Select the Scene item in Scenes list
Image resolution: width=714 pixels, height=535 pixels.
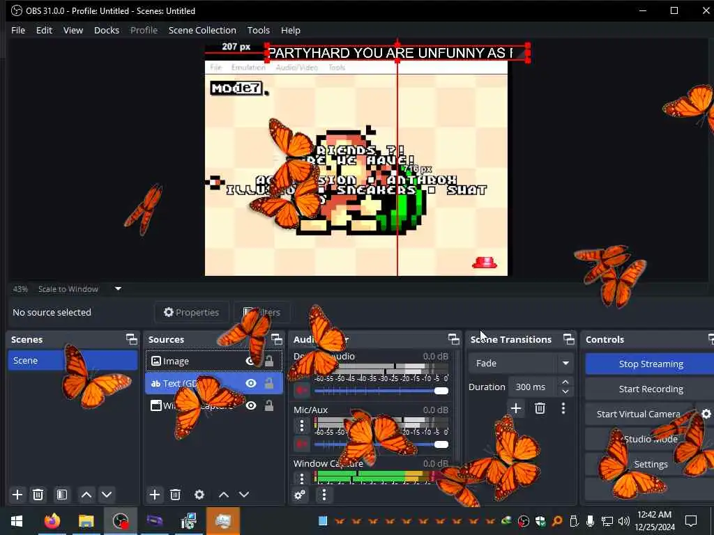[73, 360]
